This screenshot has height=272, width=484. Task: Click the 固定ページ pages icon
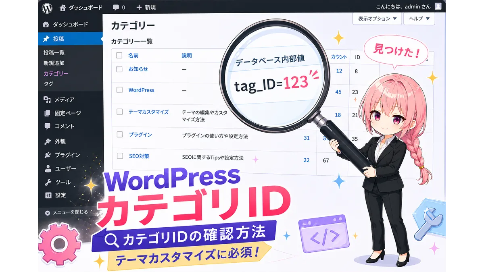[47, 113]
